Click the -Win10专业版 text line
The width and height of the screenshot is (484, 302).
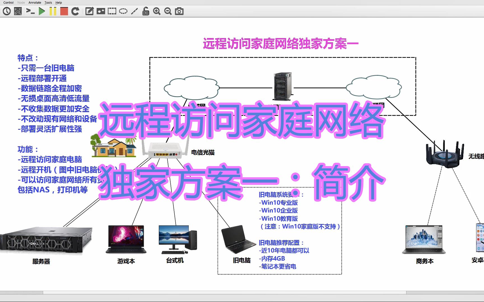(278, 203)
